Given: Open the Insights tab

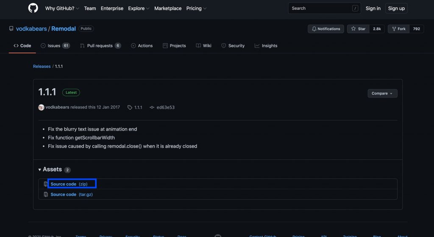Looking at the screenshot, I should tap(266, 46).
